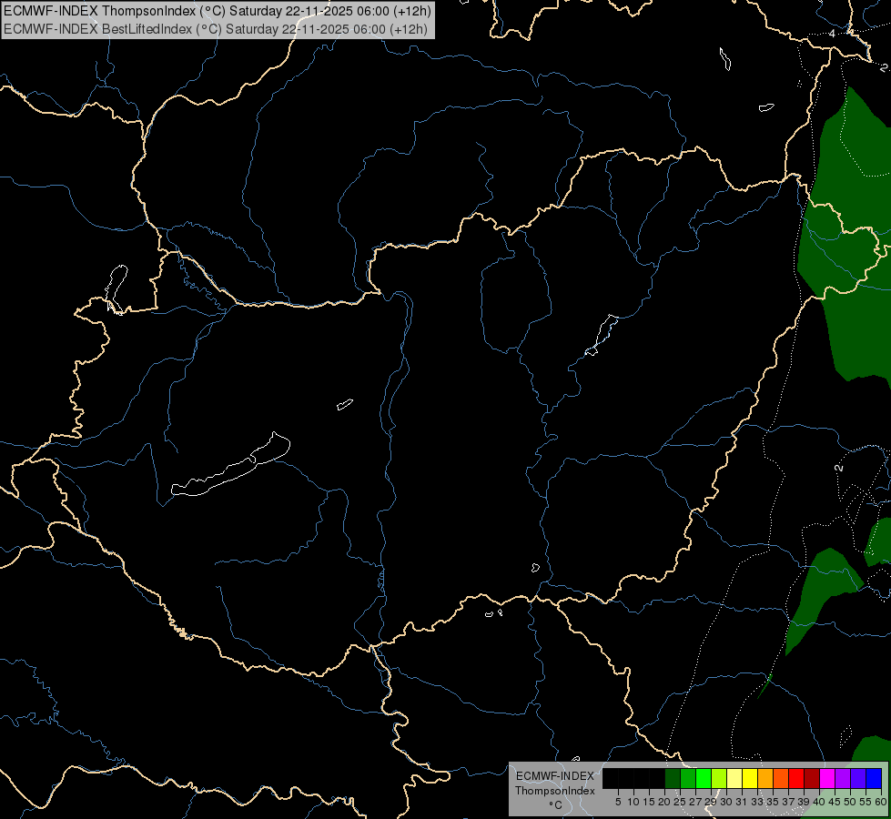Click the legend tick value 30
This screenshot has width=891, height=819.
pyautogui.click(x=726, y=802)
